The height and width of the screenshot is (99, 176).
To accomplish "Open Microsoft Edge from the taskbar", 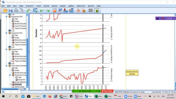I will [45, 96].
